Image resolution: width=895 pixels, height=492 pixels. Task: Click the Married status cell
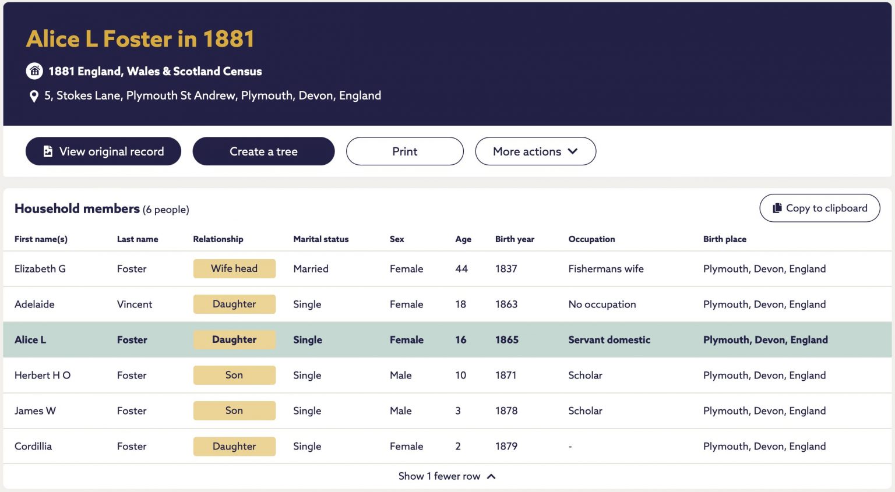click(311, 269)
